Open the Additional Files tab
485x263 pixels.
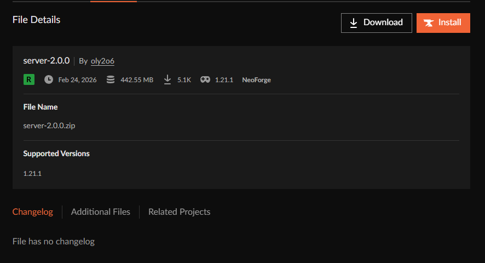point(101,211)
